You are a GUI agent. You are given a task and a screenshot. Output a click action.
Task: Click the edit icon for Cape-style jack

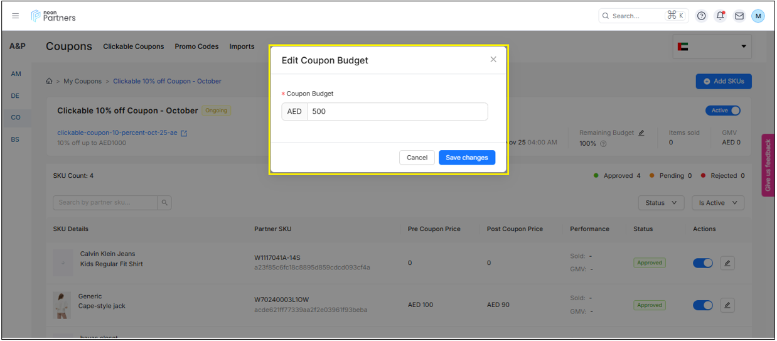727,305
